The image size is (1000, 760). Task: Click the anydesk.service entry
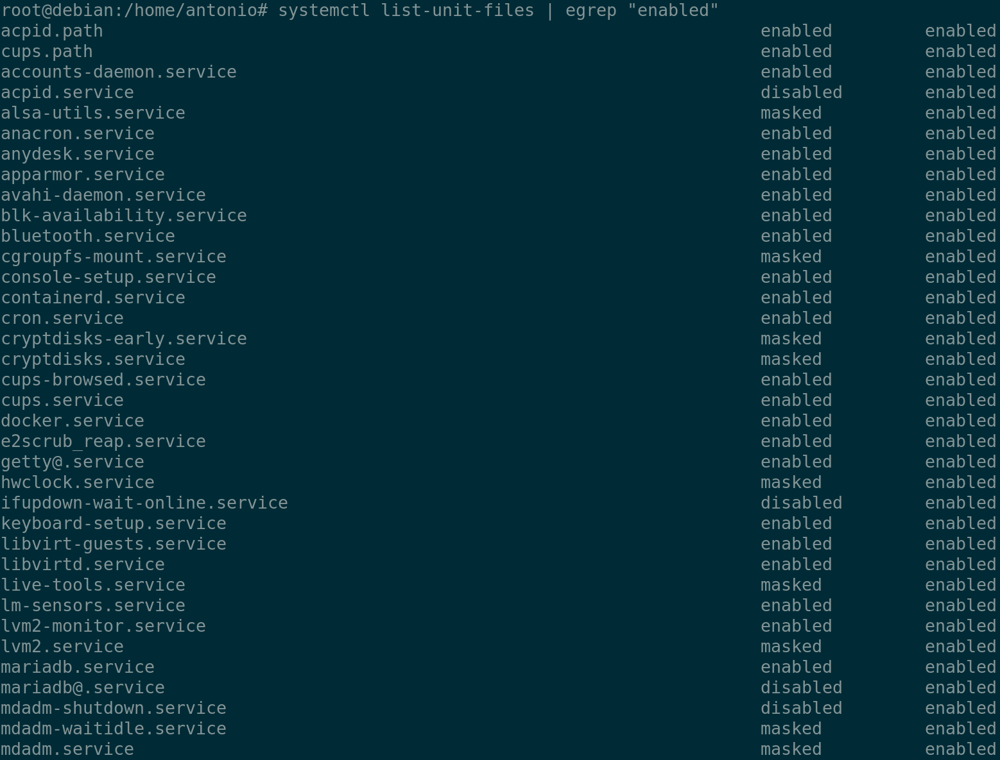click(78, 154)
